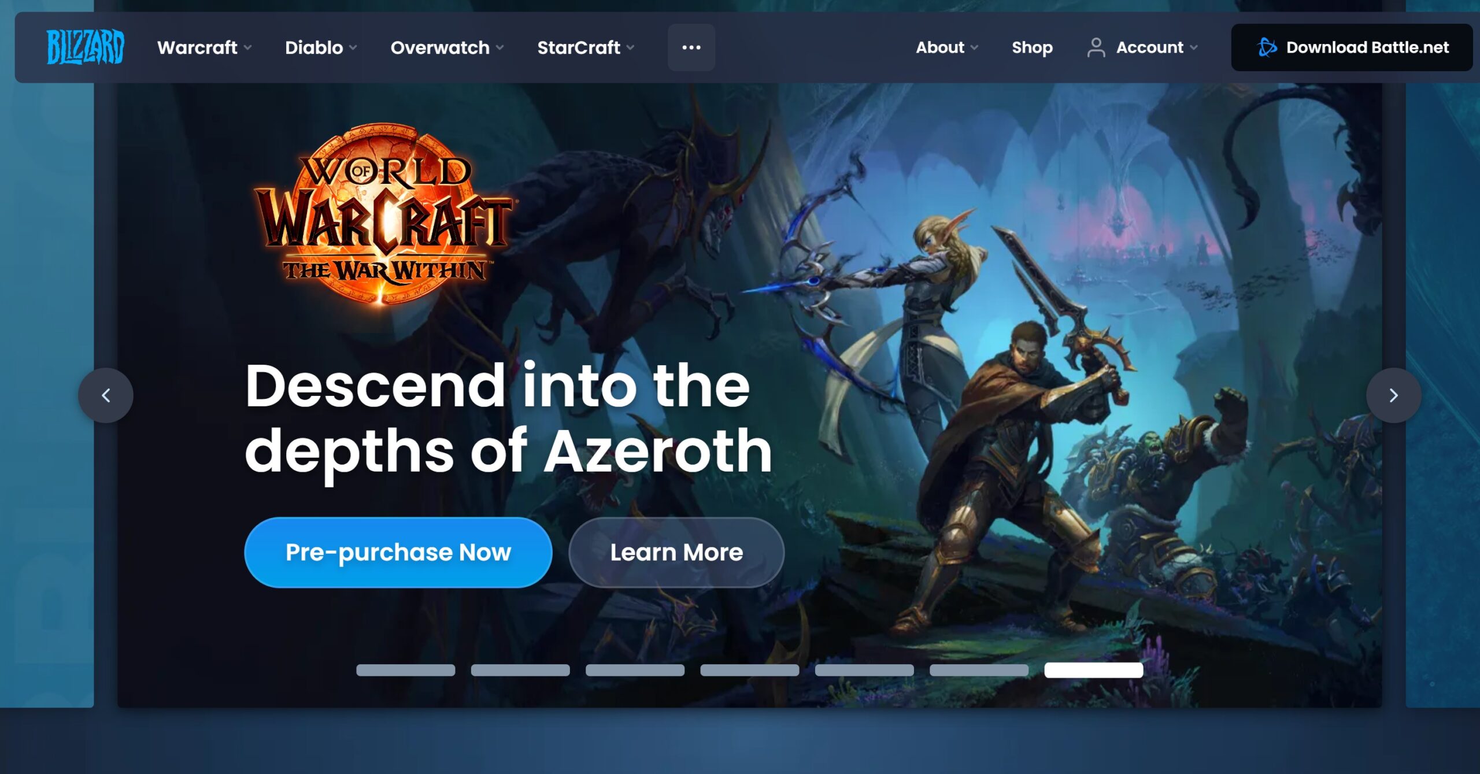Go to previous carousel slide arrow
The image size is (1480, 774).
tap(106, 395)
